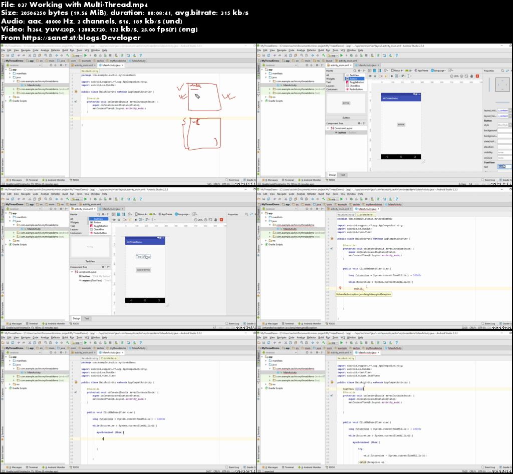Open app run-configuration dropdown in the red-sketch frame
Viewport: 513px width, 474px height.
pos(77,55)
